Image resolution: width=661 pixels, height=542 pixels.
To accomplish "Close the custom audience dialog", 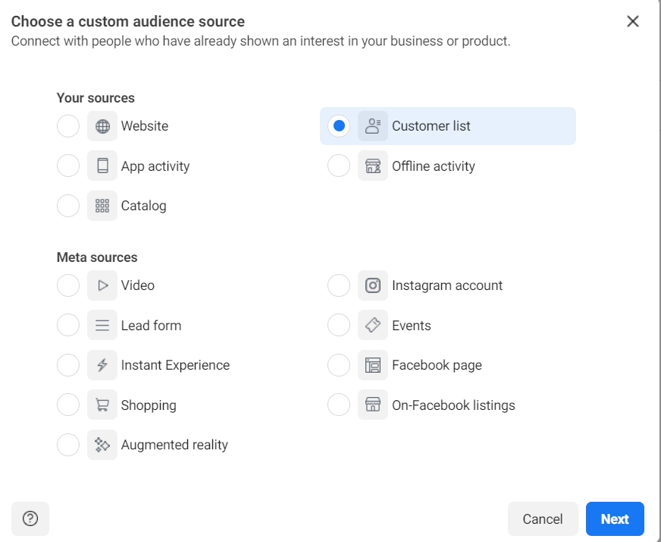I will (x=633, y=21).
